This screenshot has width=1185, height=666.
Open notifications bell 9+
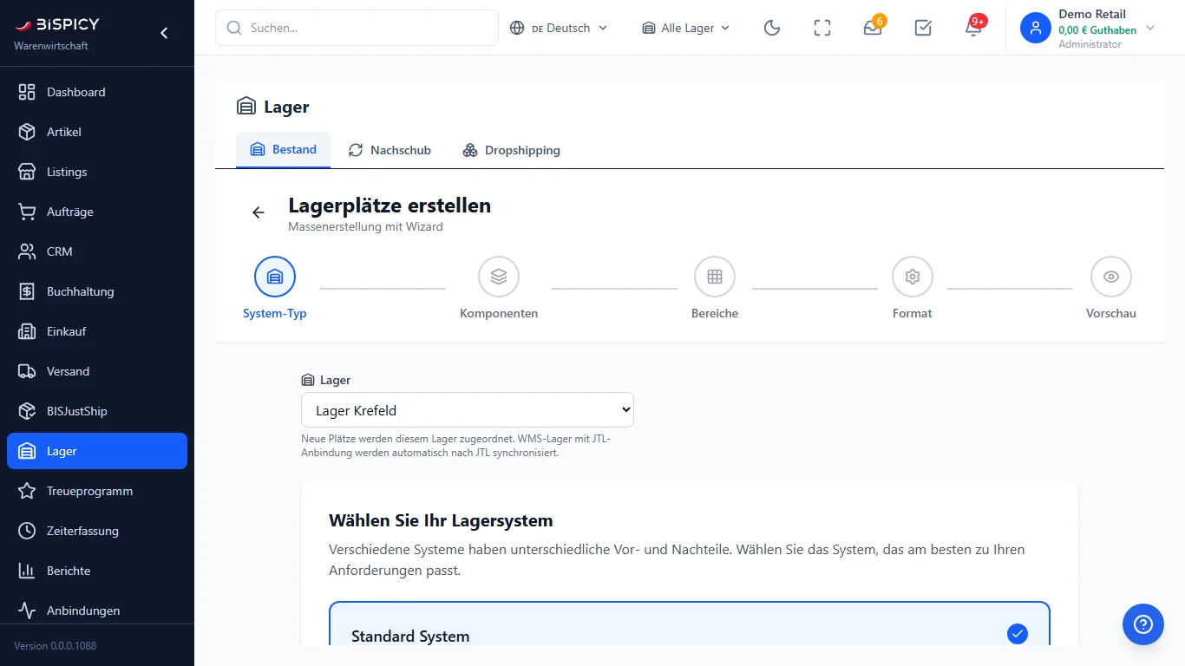[x=973, y=28]
